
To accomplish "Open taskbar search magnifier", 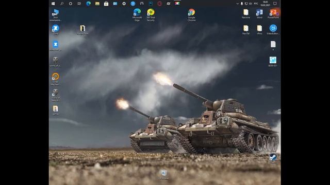I will (x=62, y=4).
